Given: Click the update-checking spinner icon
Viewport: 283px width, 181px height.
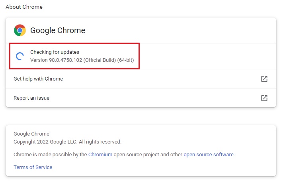Looking at the screenshot, I should click(x=20, y=56).
